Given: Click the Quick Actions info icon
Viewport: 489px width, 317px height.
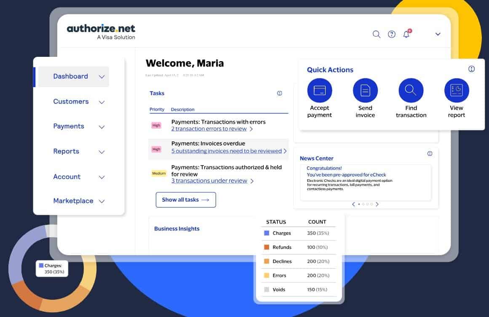Looking at the screenshot, I should (471, 69).
